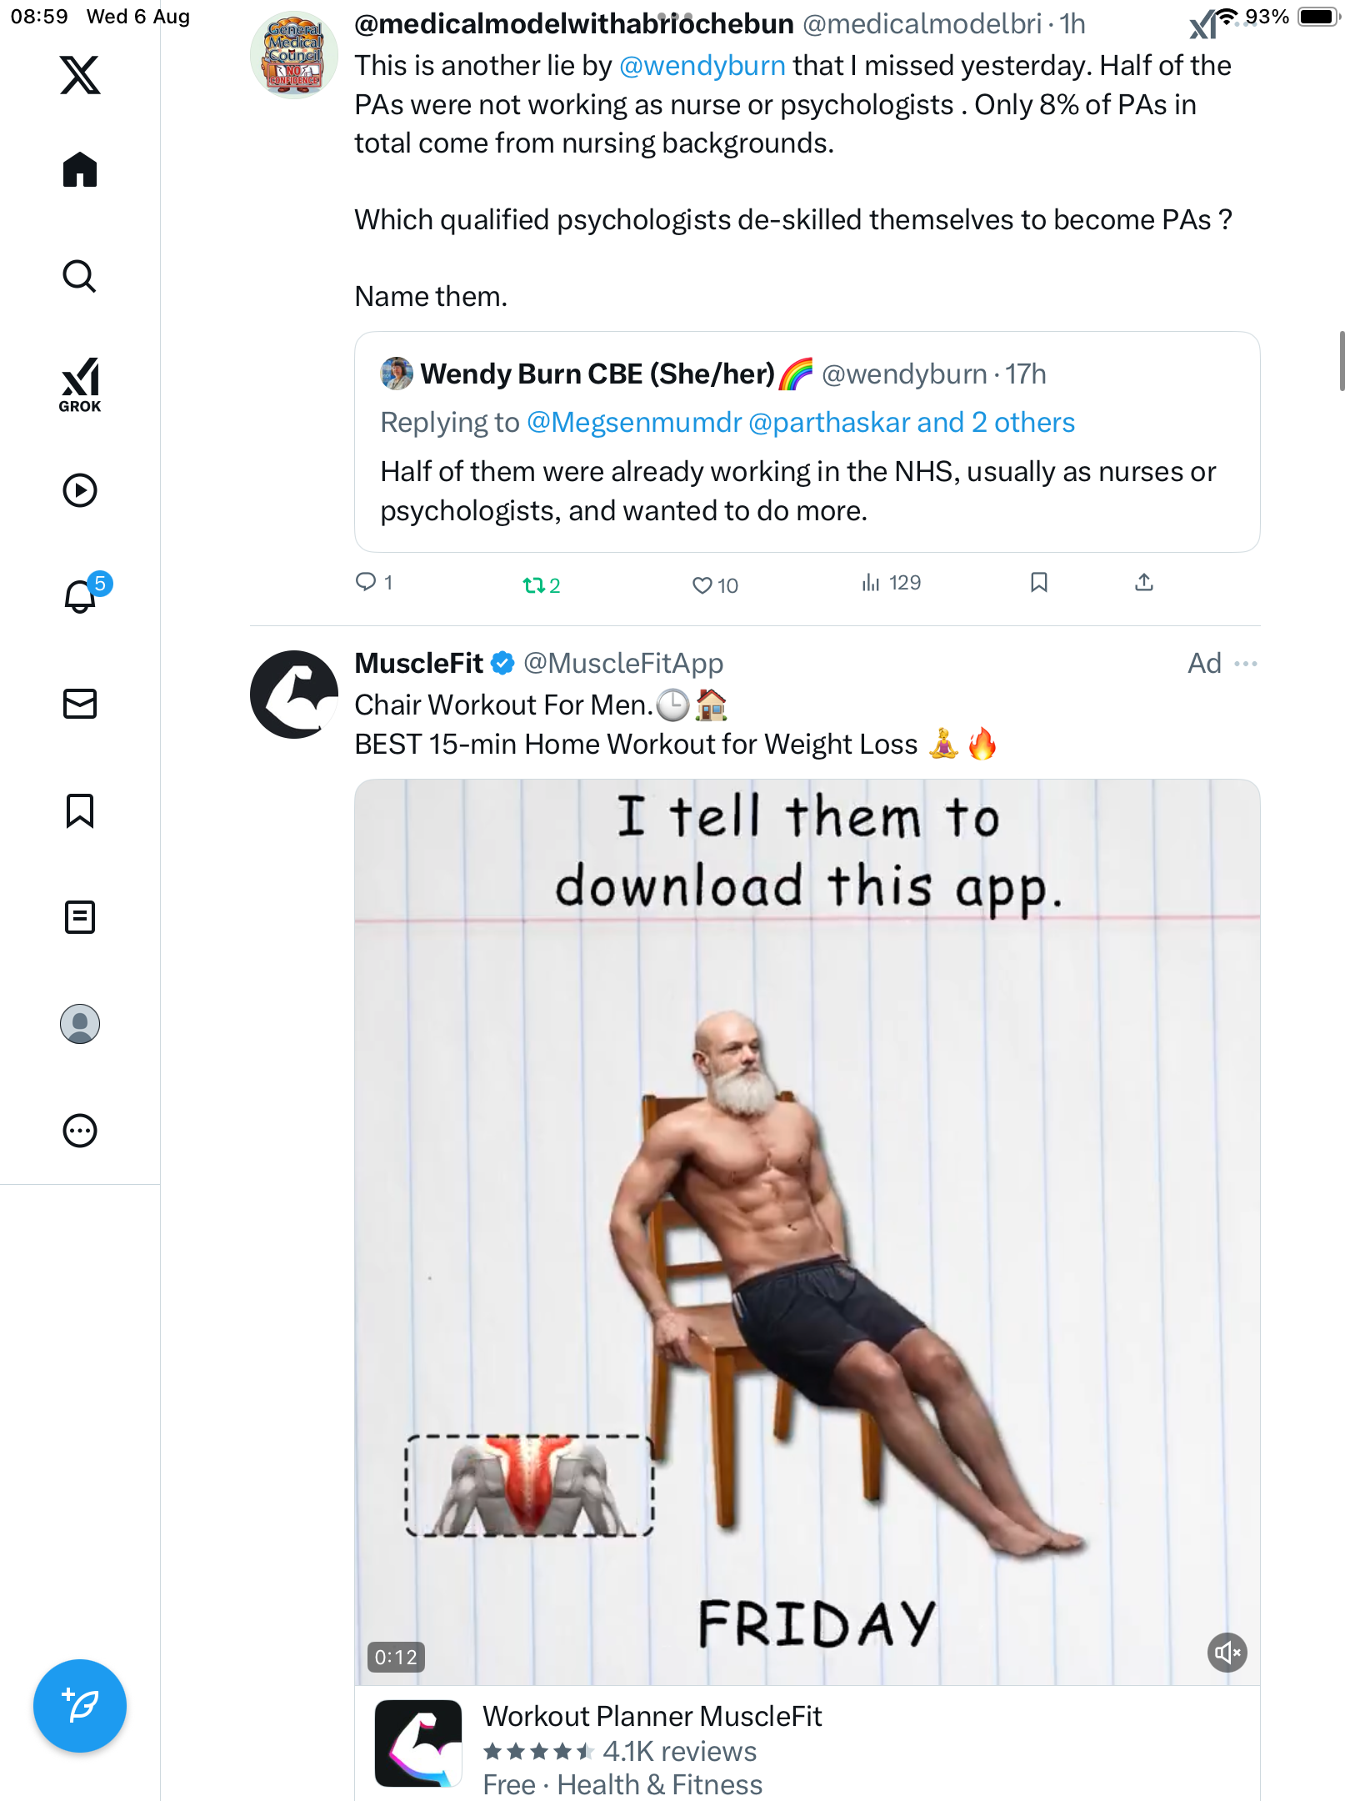Open the Lists icon in sidebar
The image size is (1350, 1801).
click(80, 917)
